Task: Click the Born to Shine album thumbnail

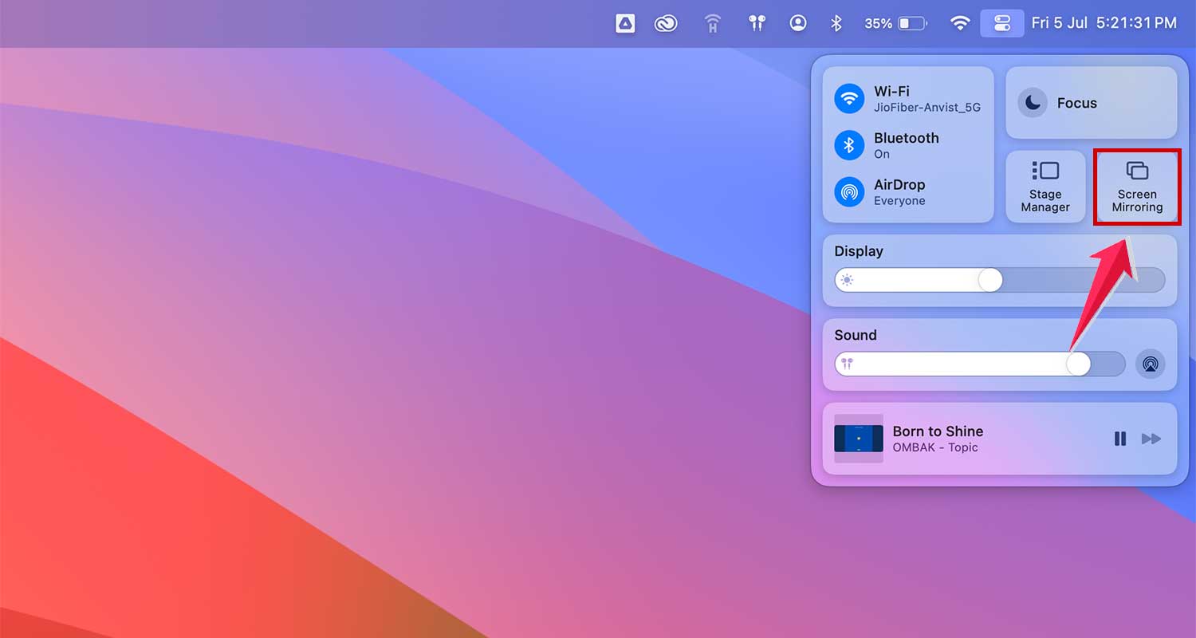Action: point(859,438)
